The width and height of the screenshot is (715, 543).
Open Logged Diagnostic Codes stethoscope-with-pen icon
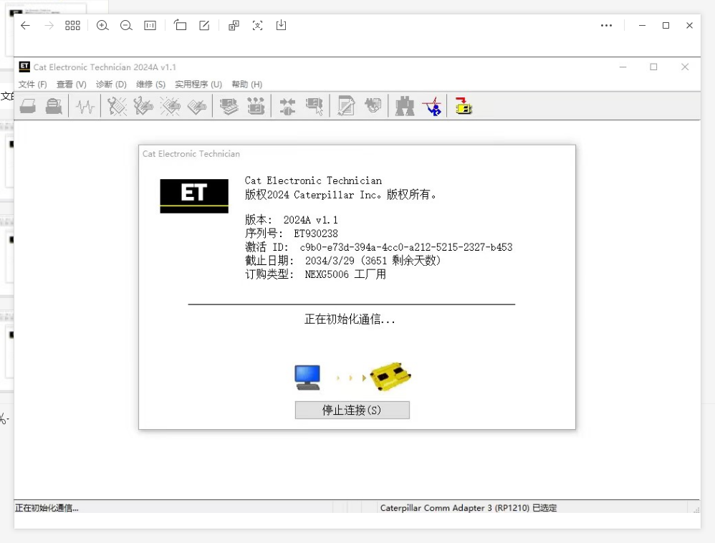coord(143,107)
